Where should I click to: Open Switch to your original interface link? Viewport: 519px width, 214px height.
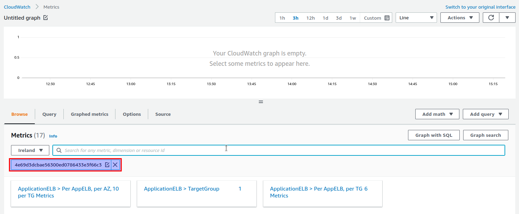[x=480, y=7]
